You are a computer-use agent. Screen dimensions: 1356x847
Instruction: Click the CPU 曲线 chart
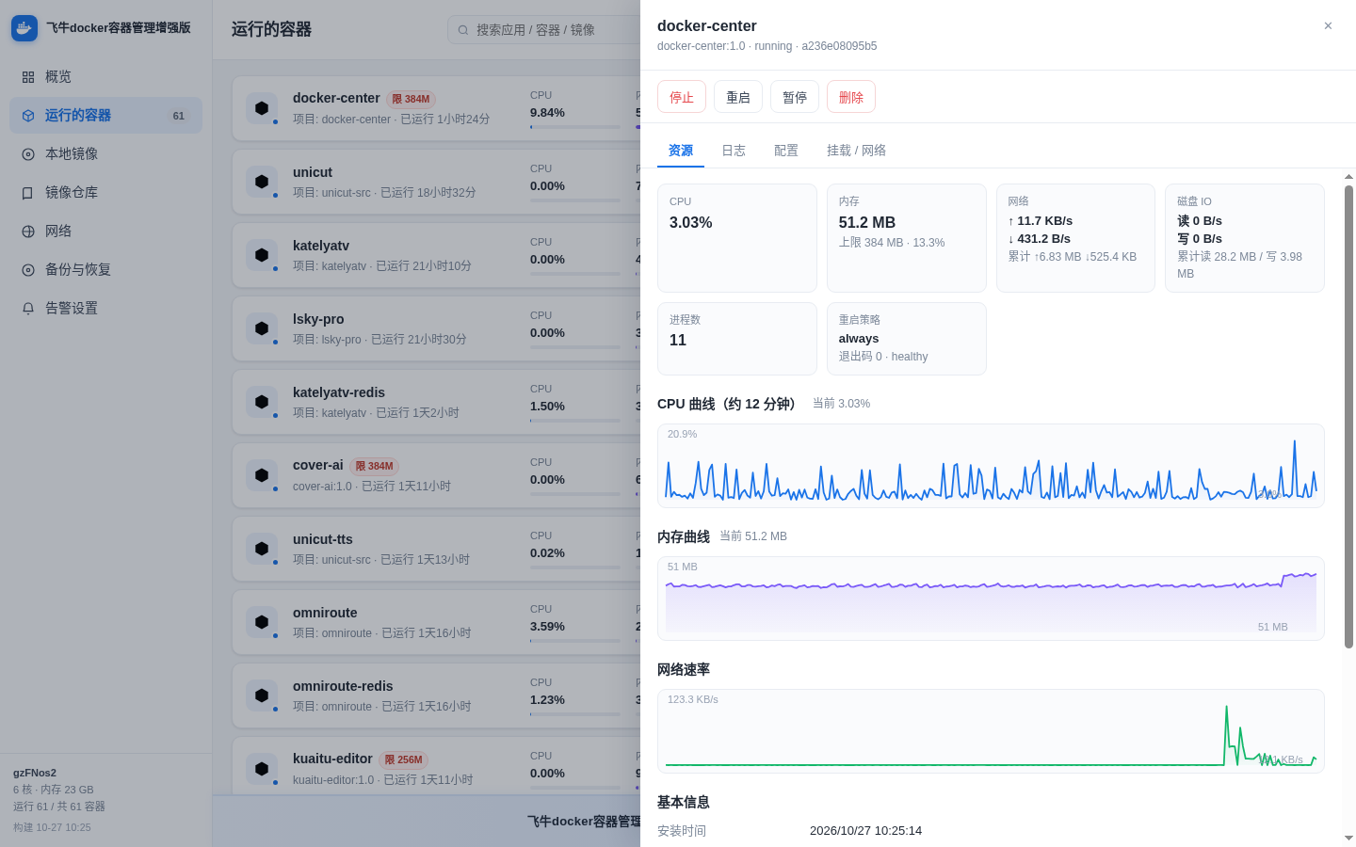coord(991,466)
